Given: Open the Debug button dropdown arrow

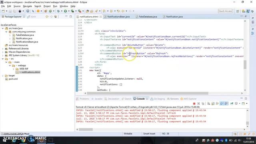Looking at the screenshot, I should click(62, 11).
